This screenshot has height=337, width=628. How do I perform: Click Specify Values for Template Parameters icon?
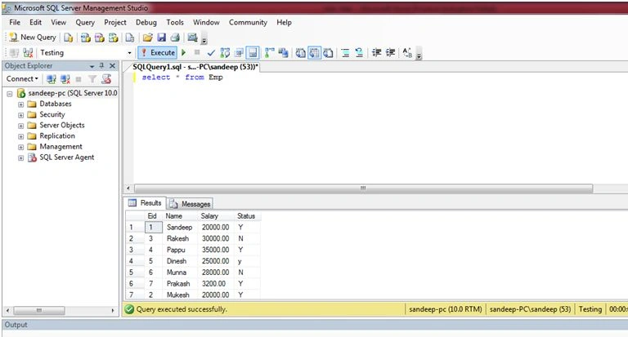pyautogui.click(x=407, y=53)
